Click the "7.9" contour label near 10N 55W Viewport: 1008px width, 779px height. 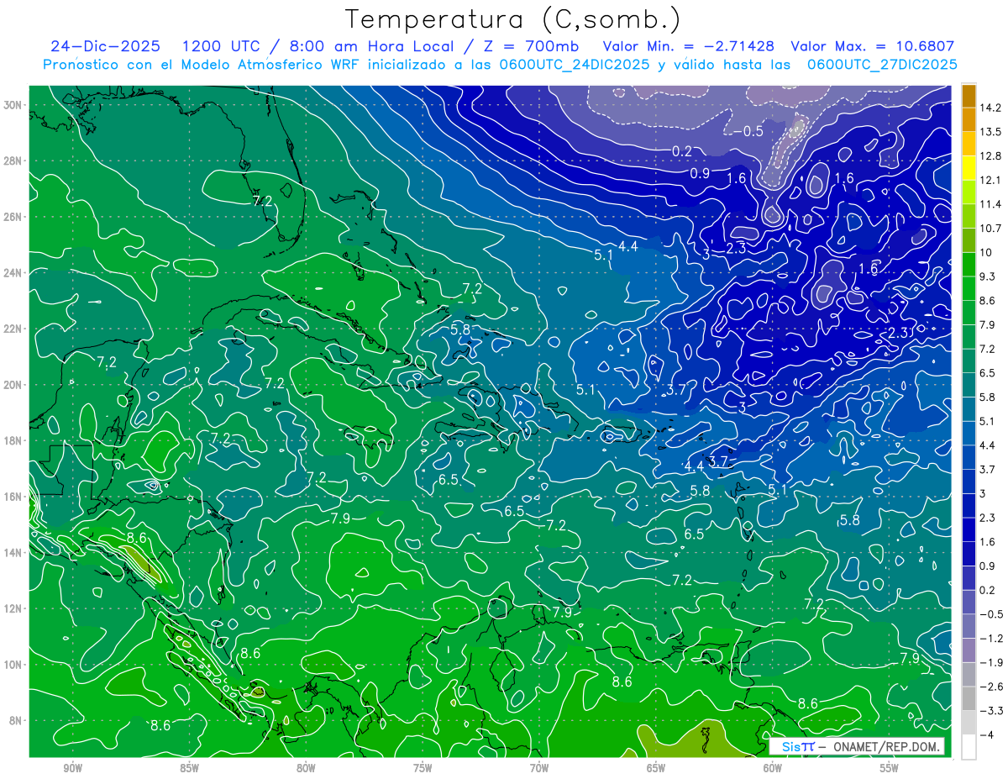tap(910, 658)
